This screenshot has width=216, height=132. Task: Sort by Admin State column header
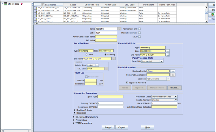tap(110, 5)
